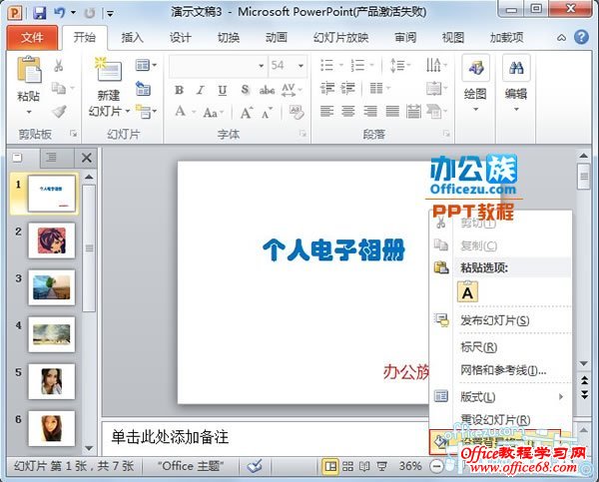Select Publish Slides (发布幻灯片) in context menu
Screen dimensions: 599x482
click(x=494, y=320)
